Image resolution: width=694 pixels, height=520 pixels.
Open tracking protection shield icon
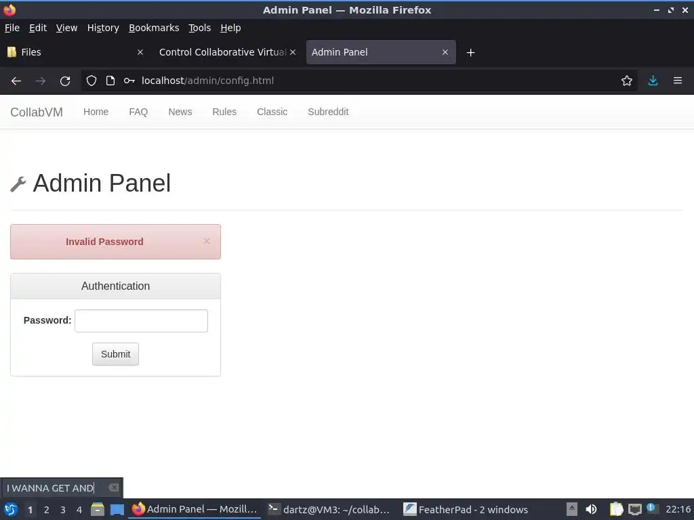91,81
